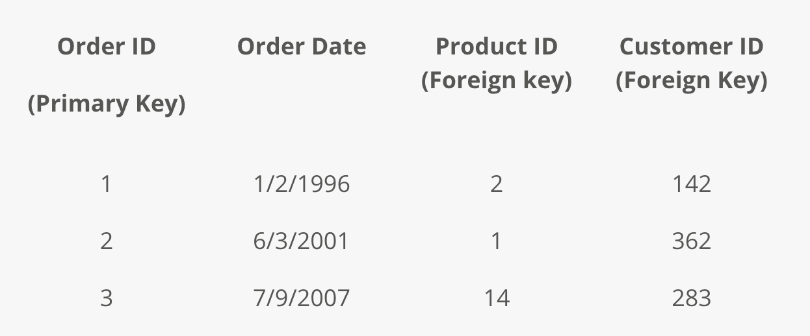This screenshot has width=810, height=336.
Task: Select the Primary Key label
Action: click(107, 104)
